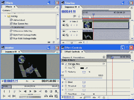Create new custom bin in Effects panel
This screenshot has width=134, height=100.
[49, 42]
